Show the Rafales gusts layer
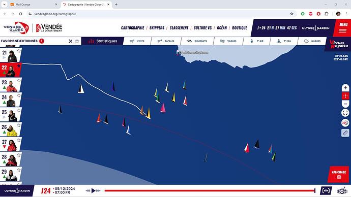 166,41
